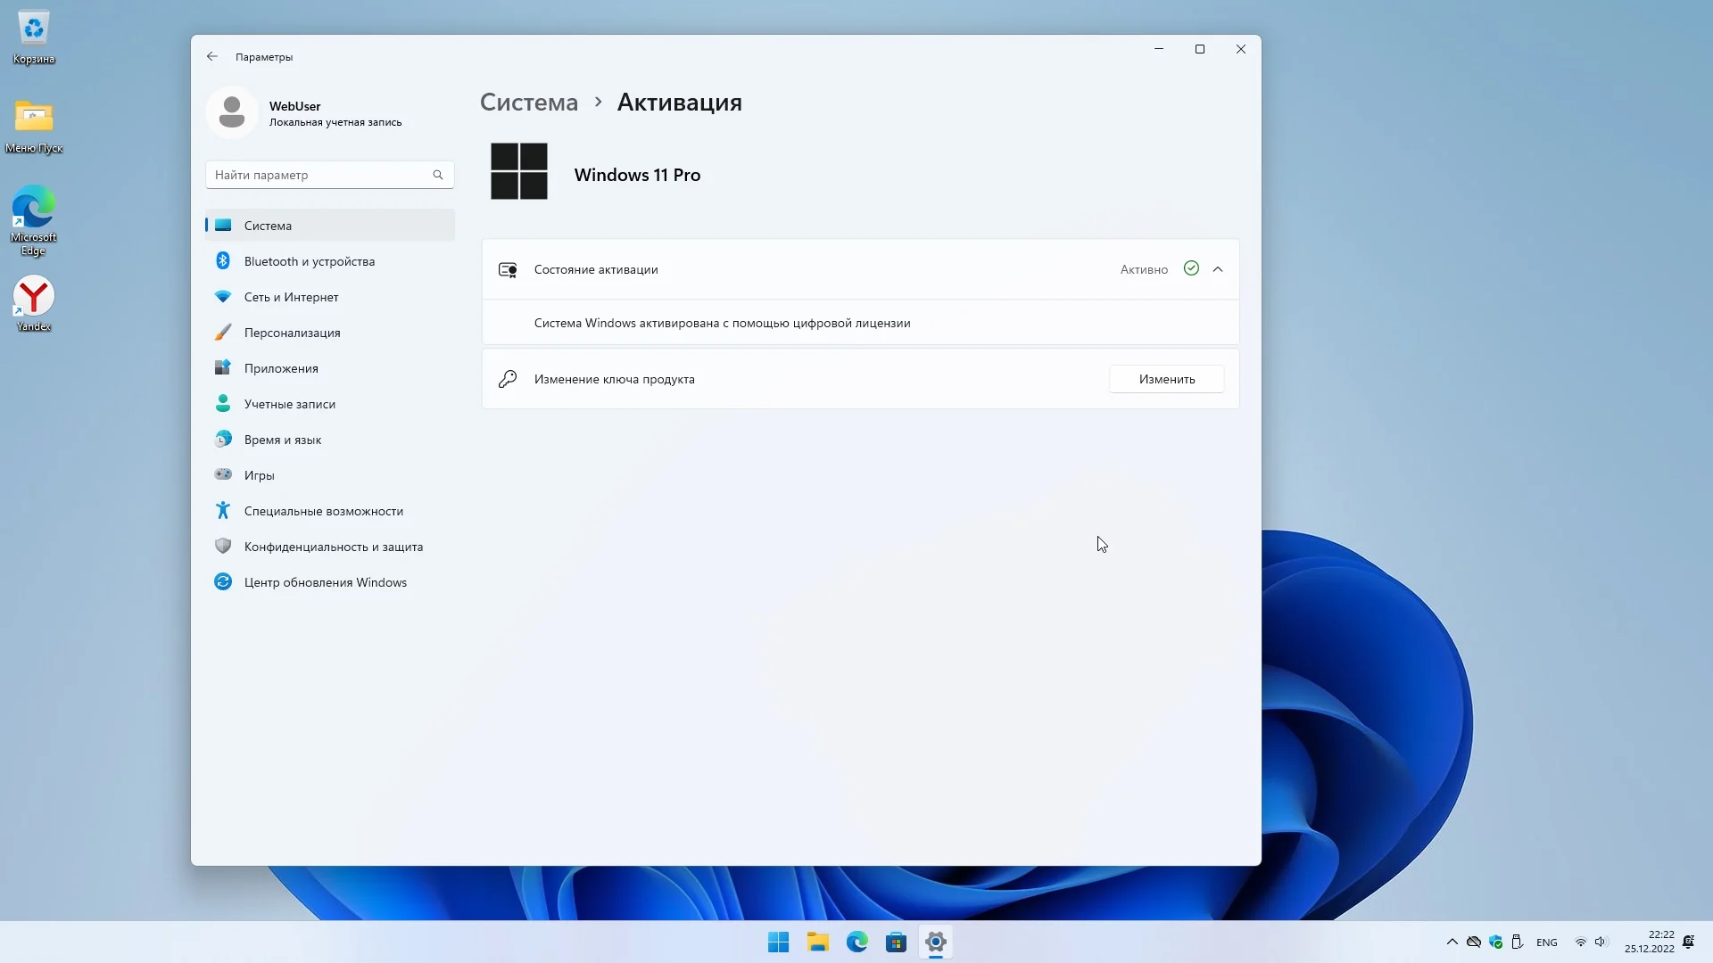Viewport: 1713px width, 963px height.
Task: Open Bluetooth и устройства settings
Action: tap(309, 261)
